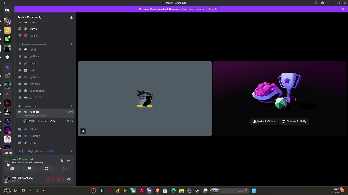Click Choose Activity button

click(x=294, y=121)
